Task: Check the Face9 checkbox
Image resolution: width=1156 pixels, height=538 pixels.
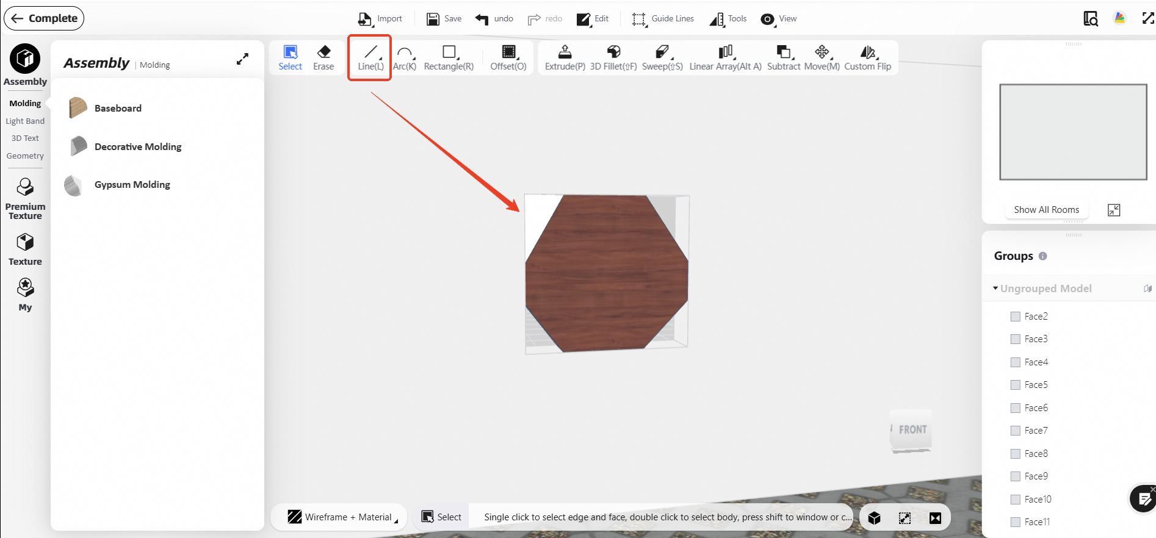Action: point(1016,476)
